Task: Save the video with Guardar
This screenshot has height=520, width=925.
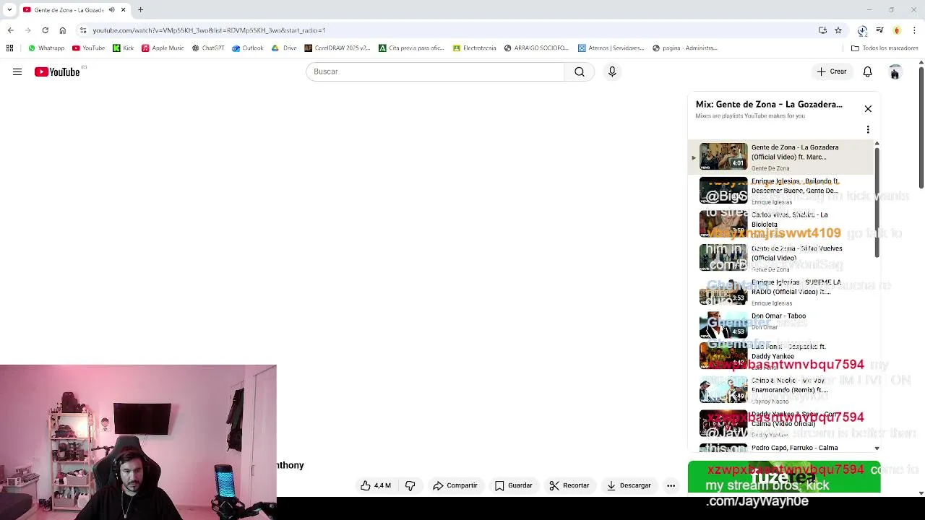Action: coord(514,485)
